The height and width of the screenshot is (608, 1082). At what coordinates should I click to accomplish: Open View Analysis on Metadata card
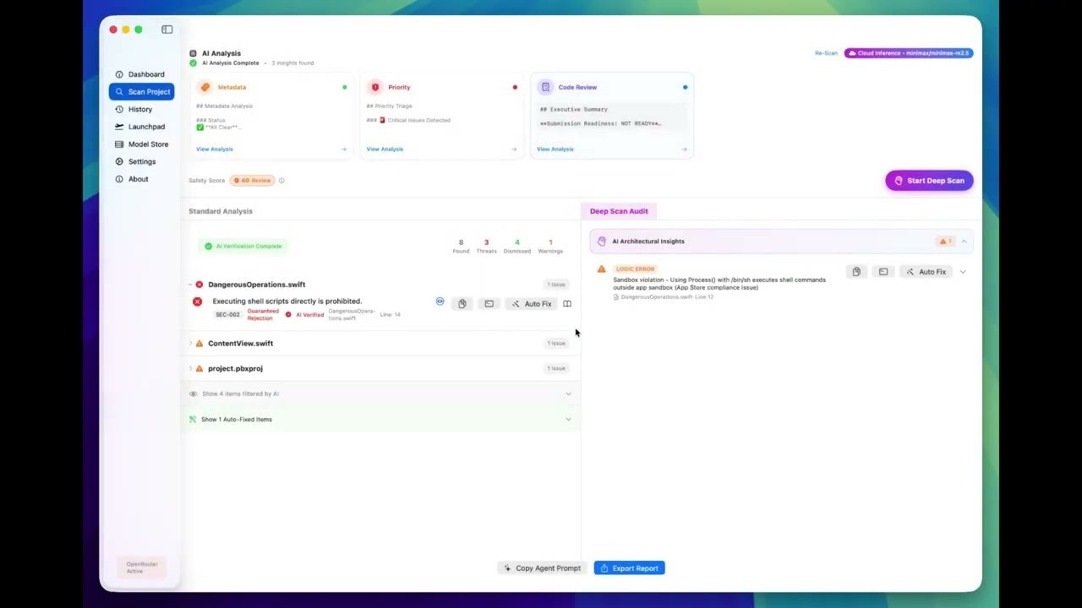click(215, 149)
